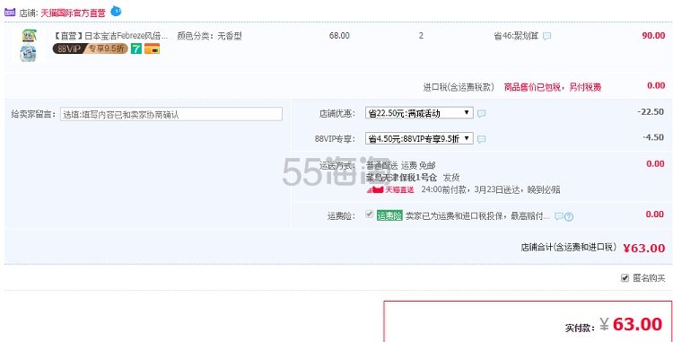Toggle the 匿名购买 checkbox
The width and height of the screenshot is (673, 342).
pyautogui.click(x=625, y=278)
